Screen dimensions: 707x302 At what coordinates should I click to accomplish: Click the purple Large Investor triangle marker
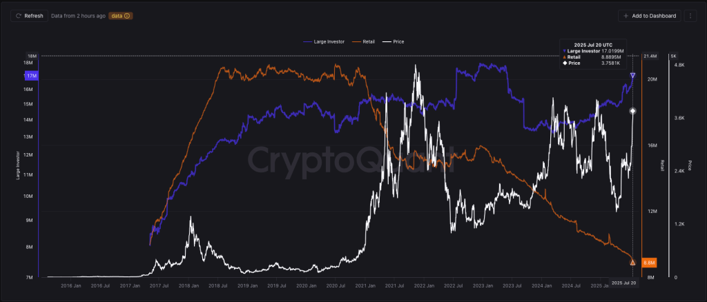tap(633, 75)
